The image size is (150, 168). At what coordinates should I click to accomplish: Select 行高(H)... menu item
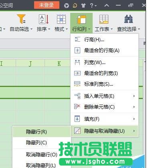105,39
